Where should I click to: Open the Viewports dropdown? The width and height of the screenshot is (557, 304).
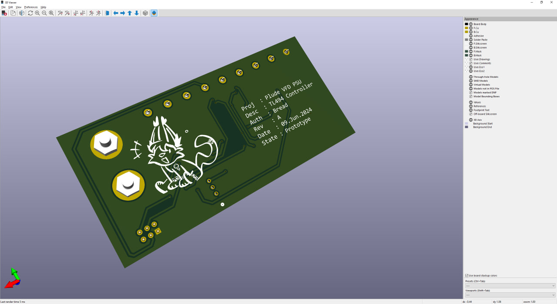[x=509, y=295]
